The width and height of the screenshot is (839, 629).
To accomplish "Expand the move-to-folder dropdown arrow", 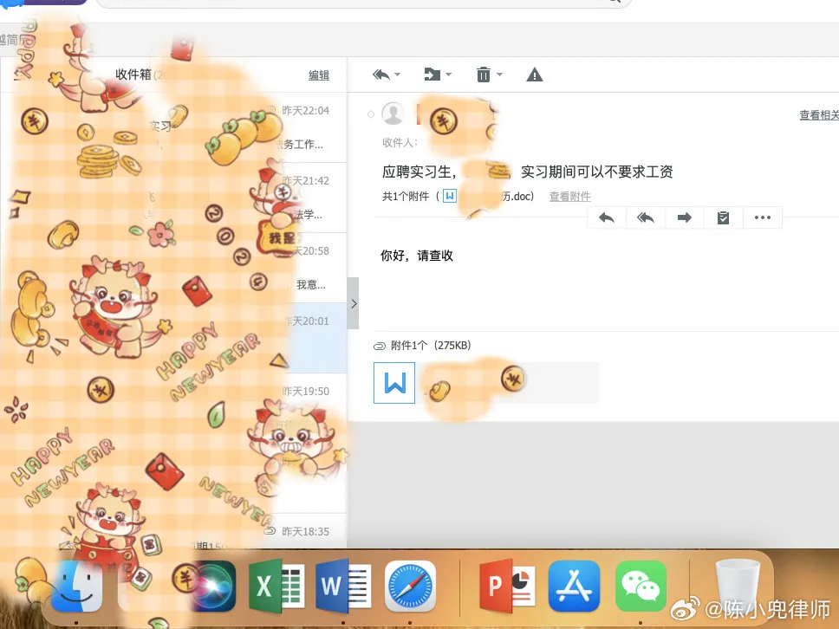I will point(448,75).
